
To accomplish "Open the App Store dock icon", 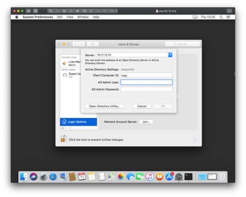I will 169,177.
